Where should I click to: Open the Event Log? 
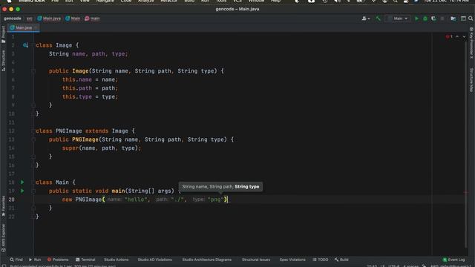coord(453,260)
